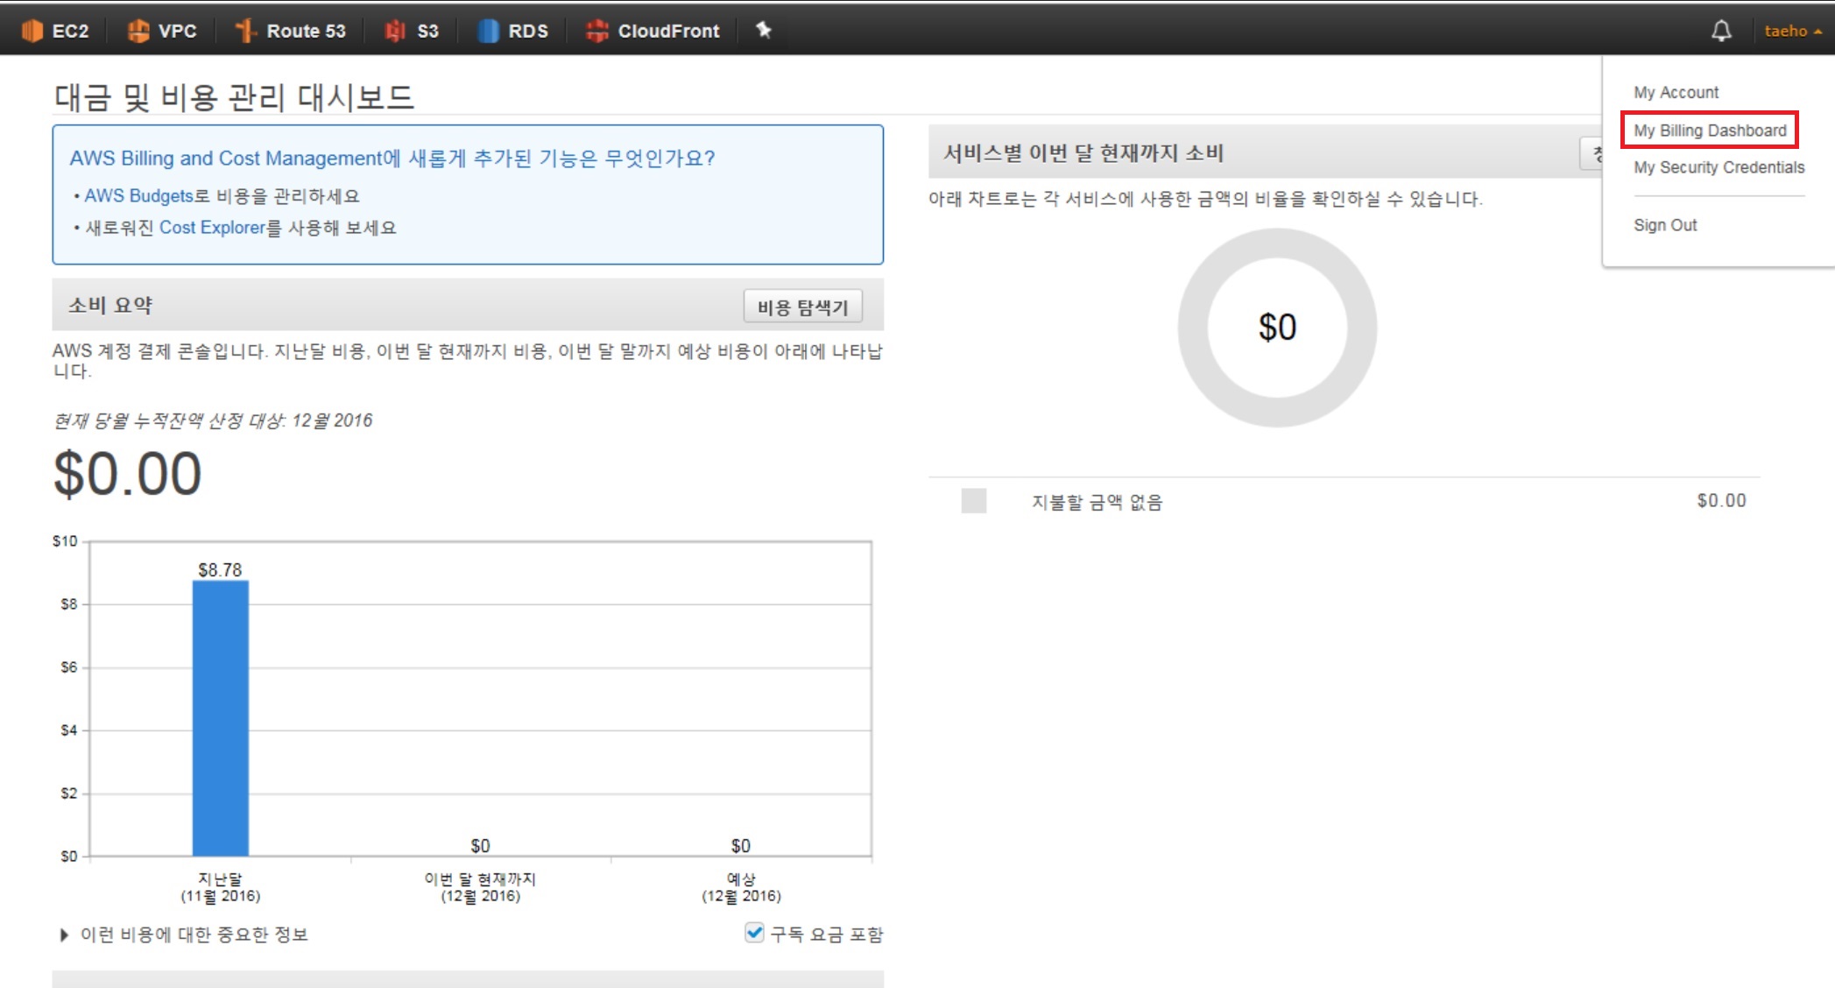Select My Billing Dashboard entry

(x=1709, y=130)
